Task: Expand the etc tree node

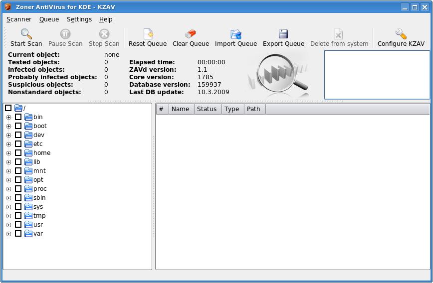Action: point(9,144)
